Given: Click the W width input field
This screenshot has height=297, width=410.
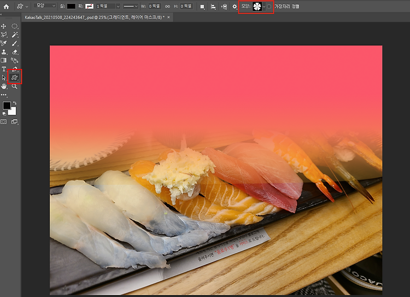Looking at the screenshot, I should click(155, 6).
